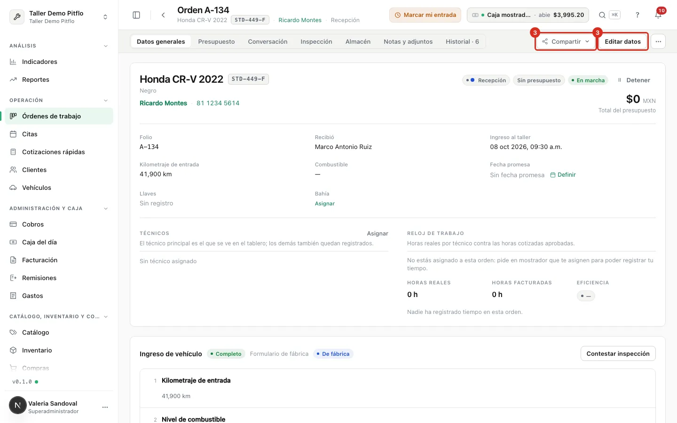
Task: Open Gastos section
Action: 59,296
